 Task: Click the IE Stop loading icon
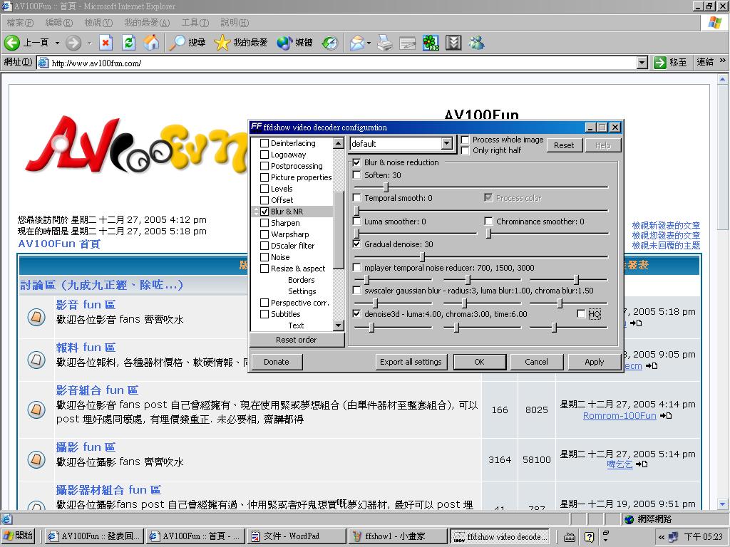[106, 43]
